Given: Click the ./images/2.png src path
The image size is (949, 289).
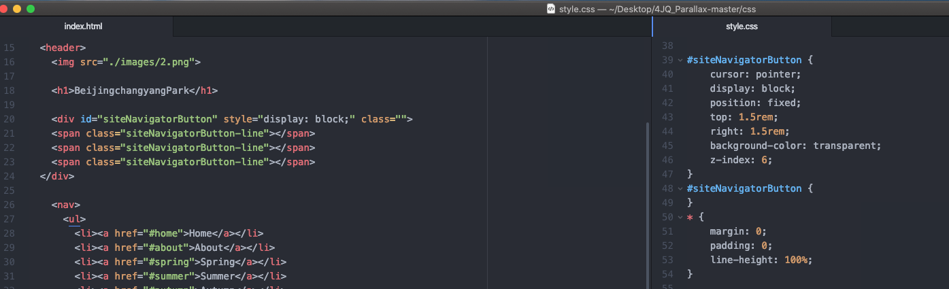Looking at the screenshot, I should point(149,62).
